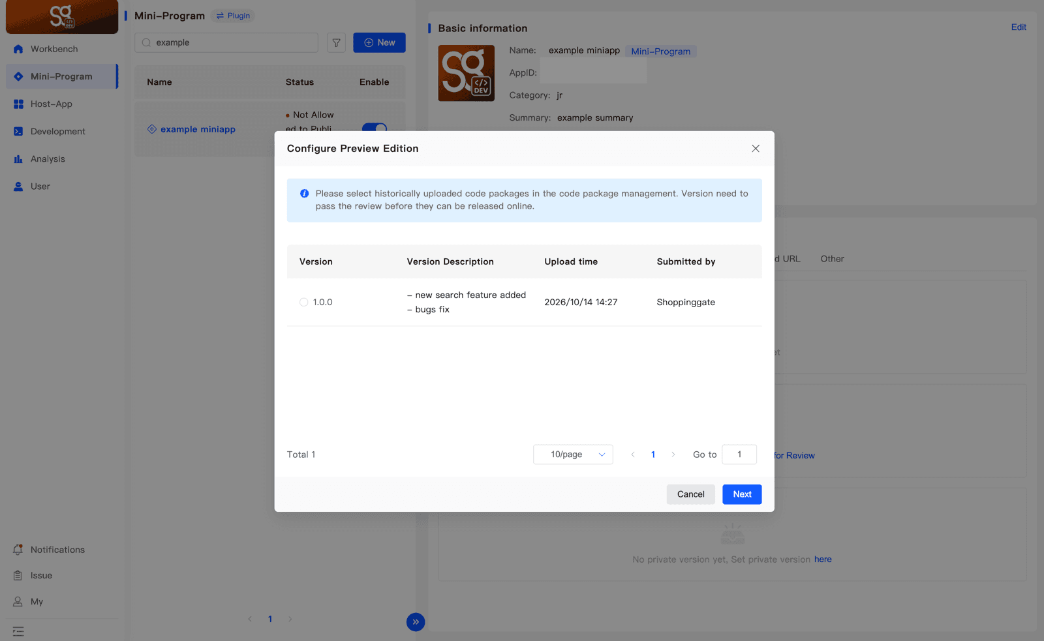Open example miniapp in the list

198,129
